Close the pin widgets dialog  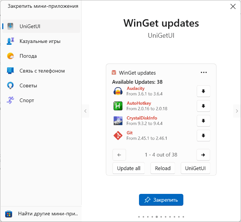pyautogui.click(x=233, y=6)
